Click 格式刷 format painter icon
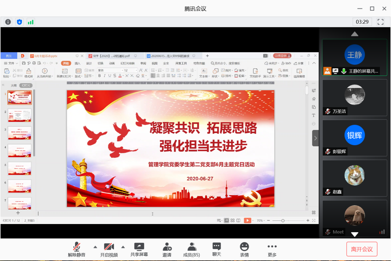 (x=29, y=71)
